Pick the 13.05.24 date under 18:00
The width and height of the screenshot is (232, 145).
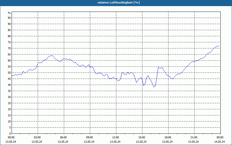(x=167, y=142)
